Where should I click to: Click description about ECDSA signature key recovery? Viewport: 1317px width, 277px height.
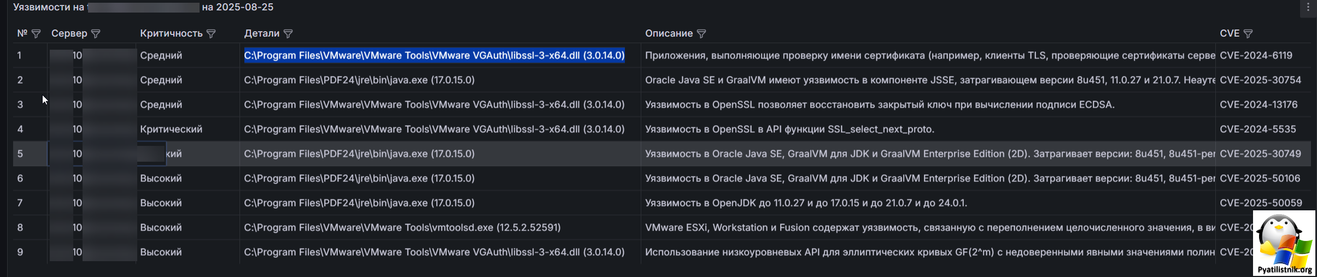pos(880,104)
